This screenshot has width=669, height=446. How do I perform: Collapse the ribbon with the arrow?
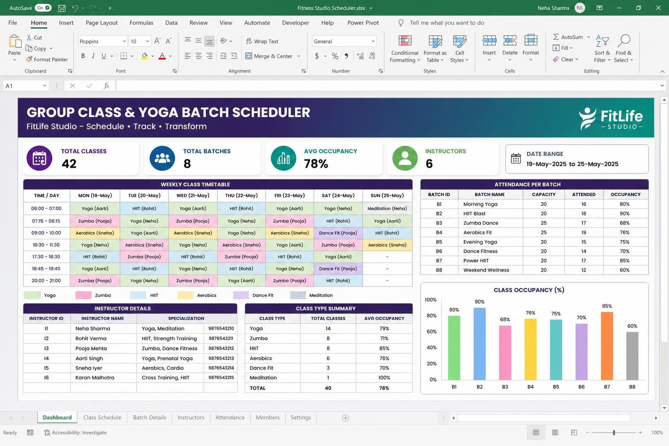pos(662,71)
